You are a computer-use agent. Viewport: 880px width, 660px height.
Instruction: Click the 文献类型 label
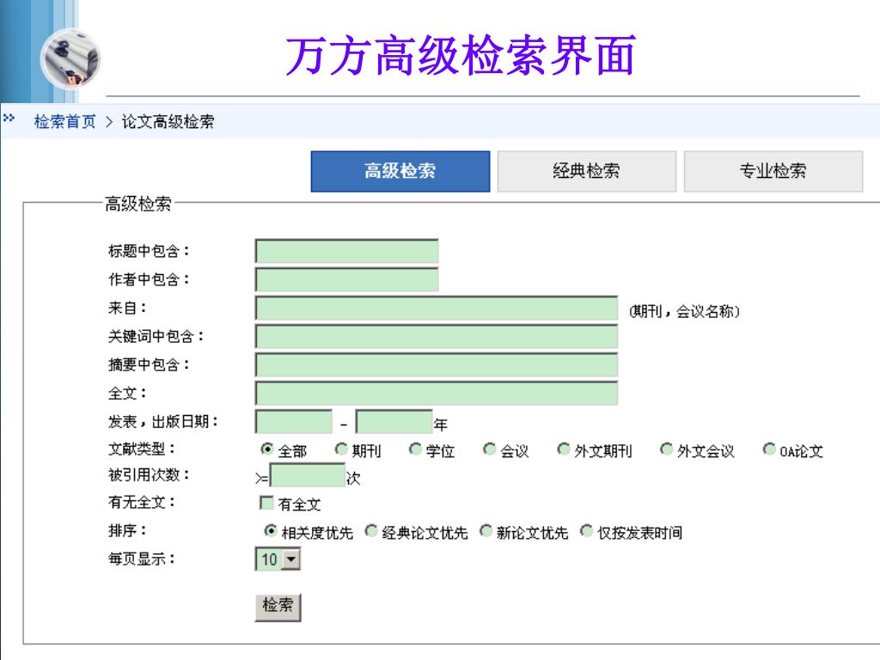coord(142,449)
